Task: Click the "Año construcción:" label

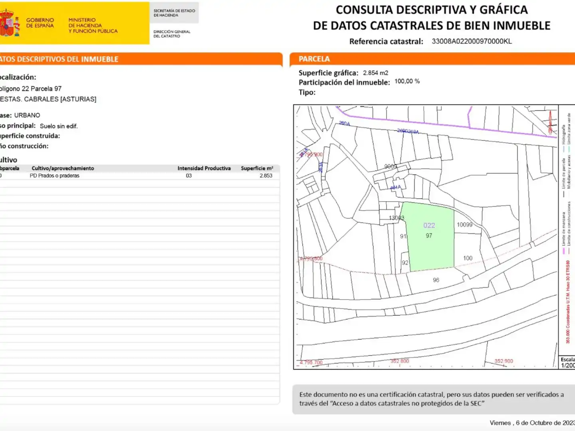Action: tap(24, 146)
